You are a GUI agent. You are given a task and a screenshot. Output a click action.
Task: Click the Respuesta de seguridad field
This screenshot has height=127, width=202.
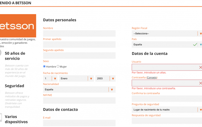pyautogui.click(x=167, y=121)
